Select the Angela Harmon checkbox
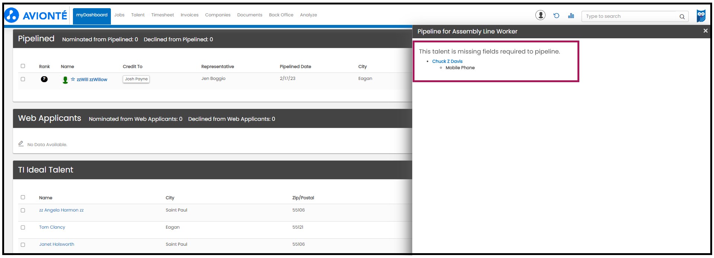The height and width of the screenshot is (258, 714). click(23, 210)
